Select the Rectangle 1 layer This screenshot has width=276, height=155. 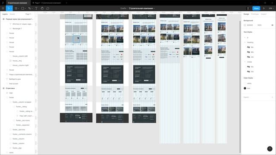click(x=17, y=28)
